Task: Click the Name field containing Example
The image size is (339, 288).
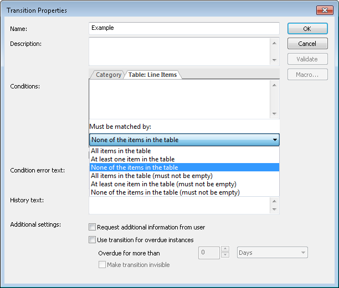Action: [184, 28]
